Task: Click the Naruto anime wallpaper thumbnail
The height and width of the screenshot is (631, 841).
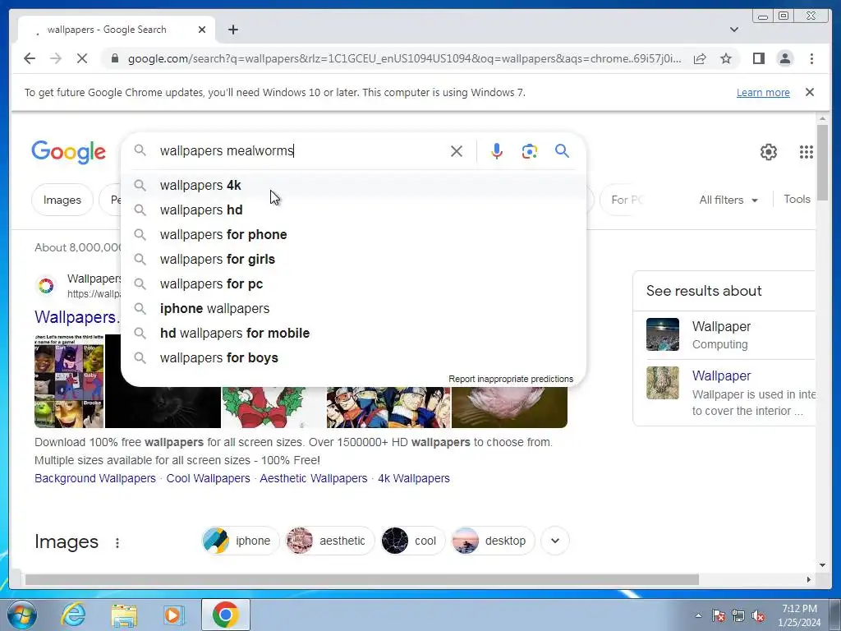Action: tap(388, 408)
